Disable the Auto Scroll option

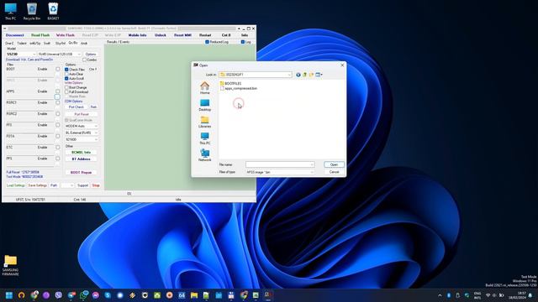[x=66, y=78]
